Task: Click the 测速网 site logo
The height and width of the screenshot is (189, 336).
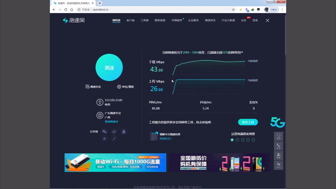Action: click(x=73, y=20)
